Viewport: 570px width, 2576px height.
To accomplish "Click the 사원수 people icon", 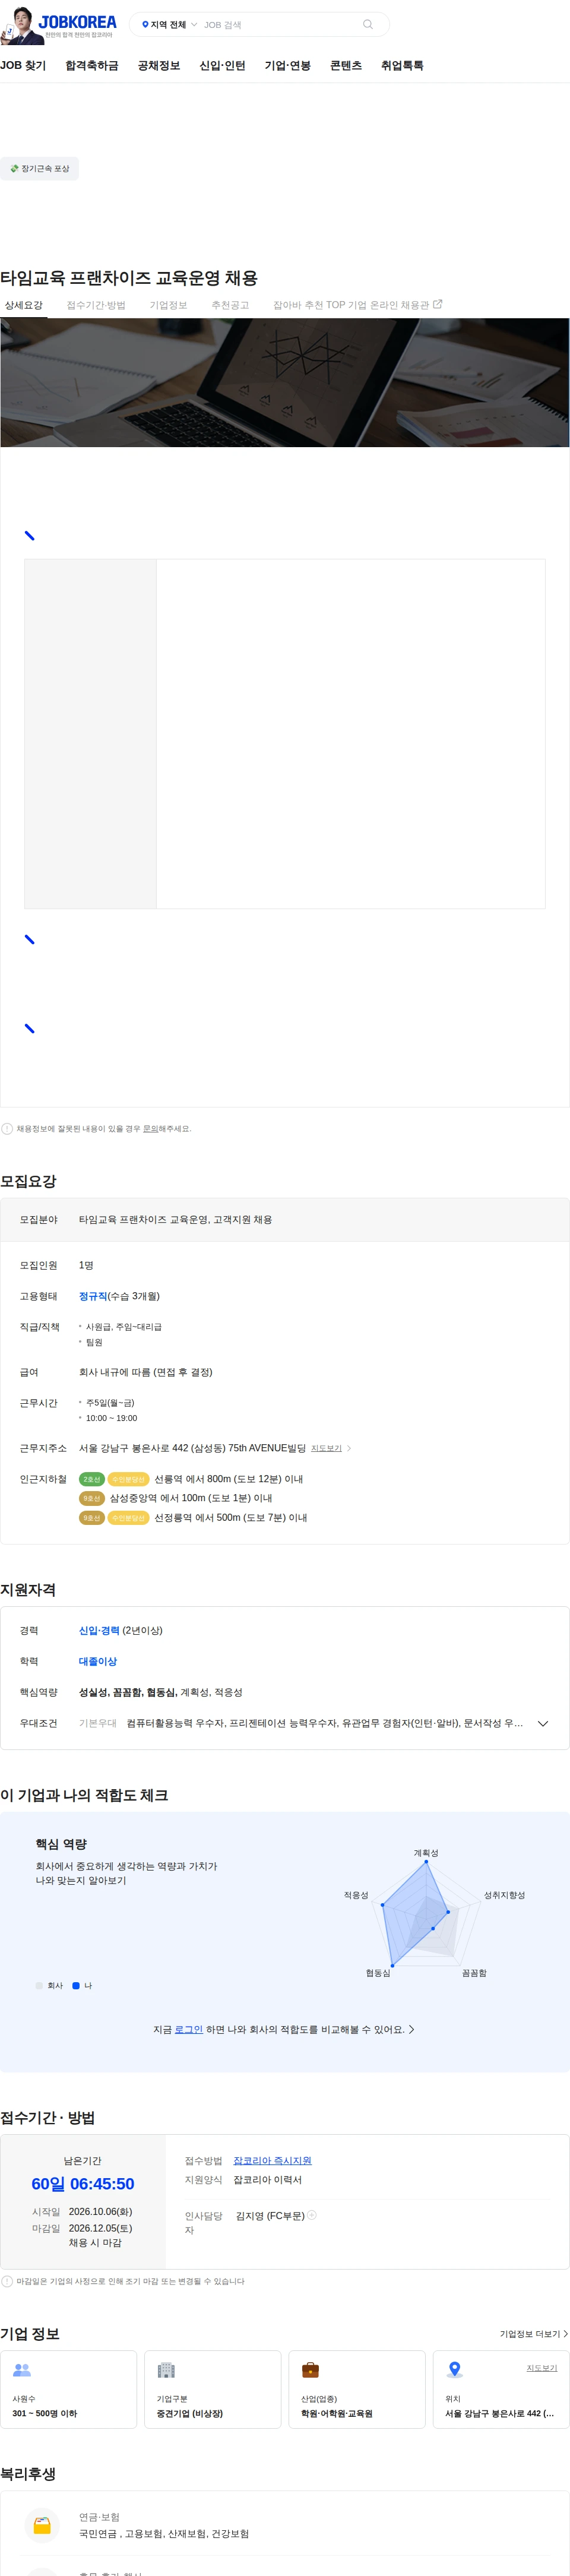I will (22, 2370).
